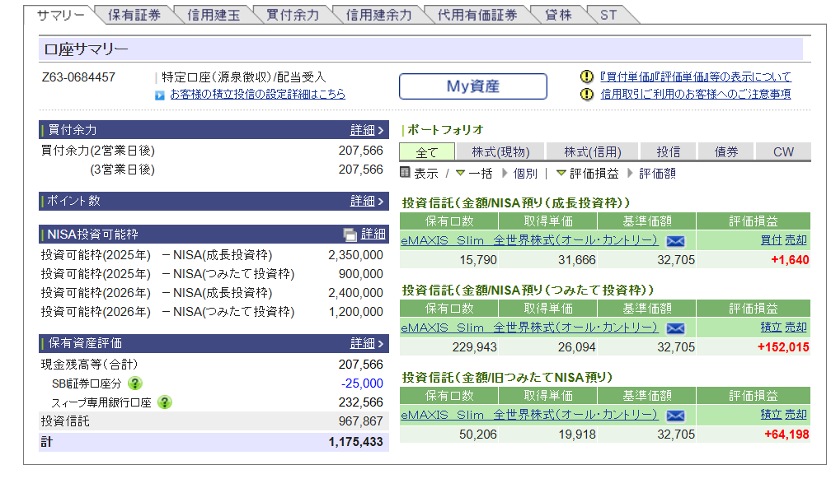Click the window icon in the NISA投資可能枠 header
Viewport: 831px width, 488px height.
[350, 235]
